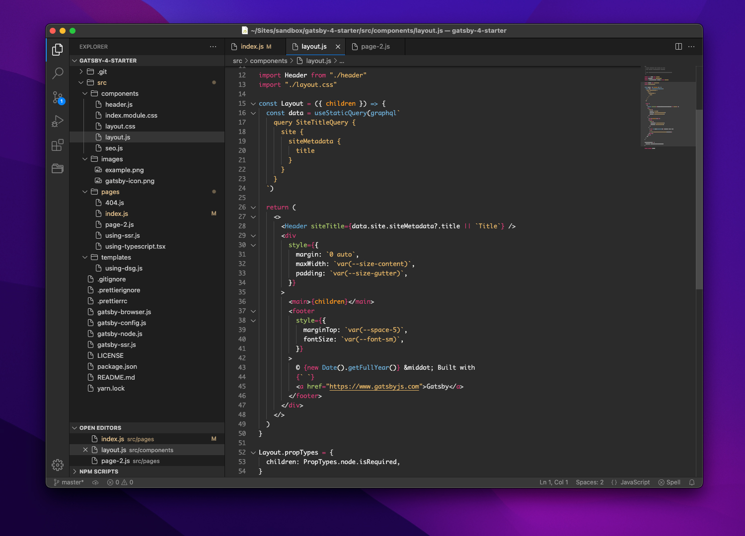The image size is (745, 536).
Task: Sync changes using the icon next to master*
Action: tap(95, 482)
